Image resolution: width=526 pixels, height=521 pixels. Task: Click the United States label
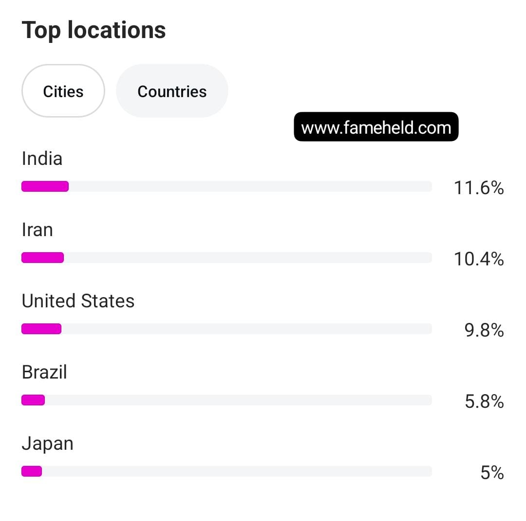pos(78,301)
